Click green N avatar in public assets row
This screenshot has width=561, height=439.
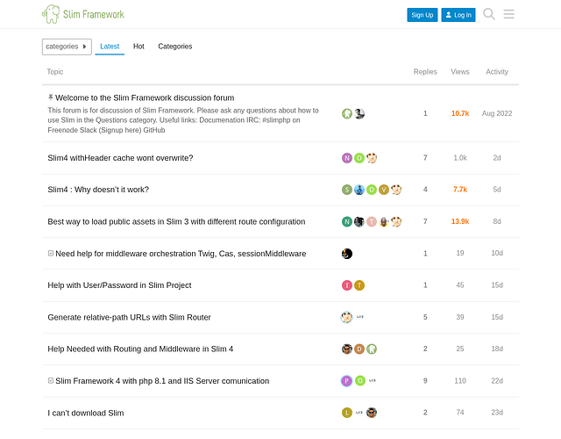tap(347, 221)
